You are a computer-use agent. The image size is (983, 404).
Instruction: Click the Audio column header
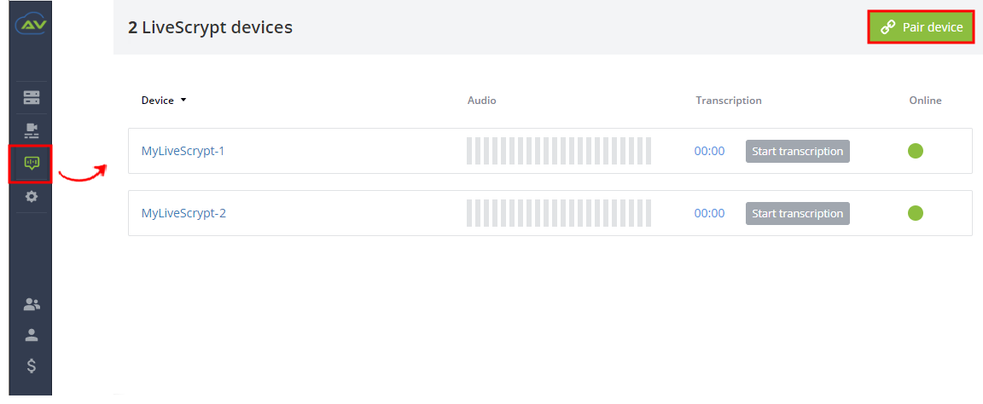coord(481,101)
